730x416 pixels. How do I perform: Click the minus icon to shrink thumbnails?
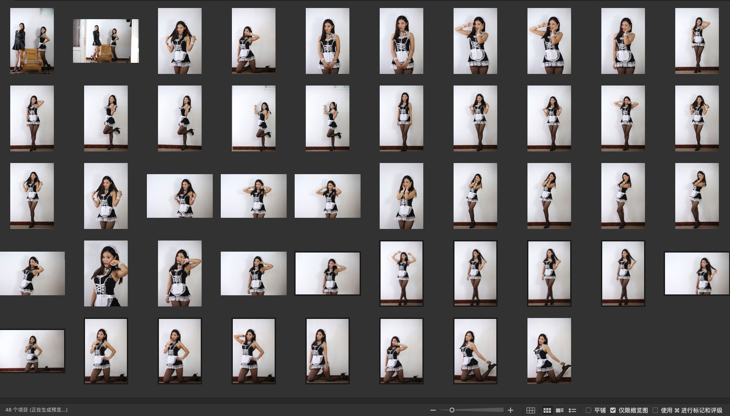pos(433,410)
